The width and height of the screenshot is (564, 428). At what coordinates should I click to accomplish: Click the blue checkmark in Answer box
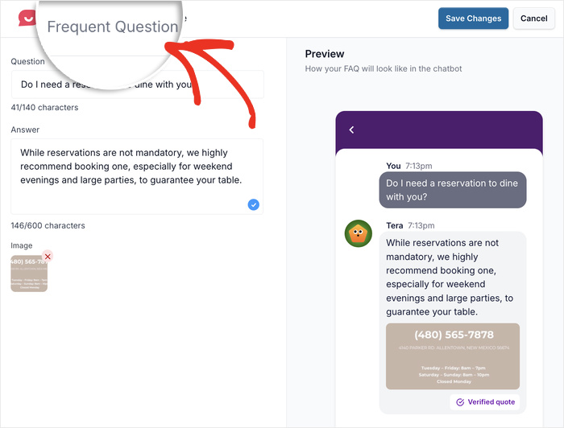click(x=253, y=205)
